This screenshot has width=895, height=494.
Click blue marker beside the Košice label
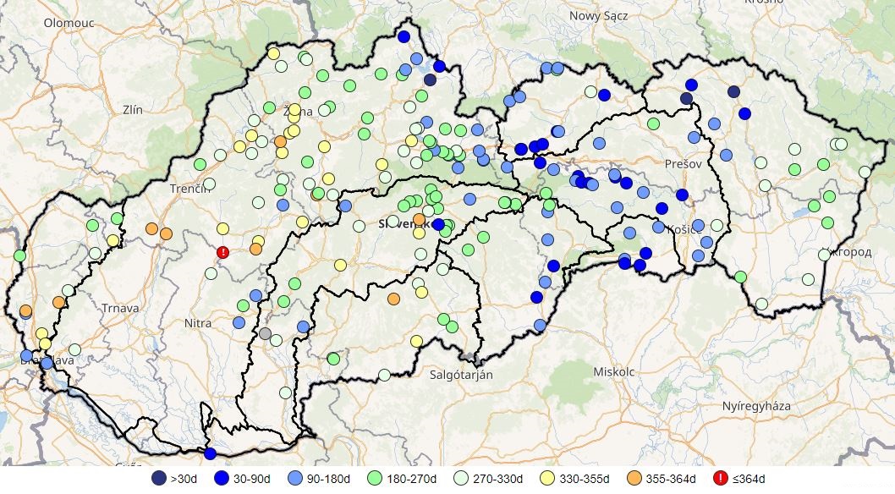click(x=658, y=227)
